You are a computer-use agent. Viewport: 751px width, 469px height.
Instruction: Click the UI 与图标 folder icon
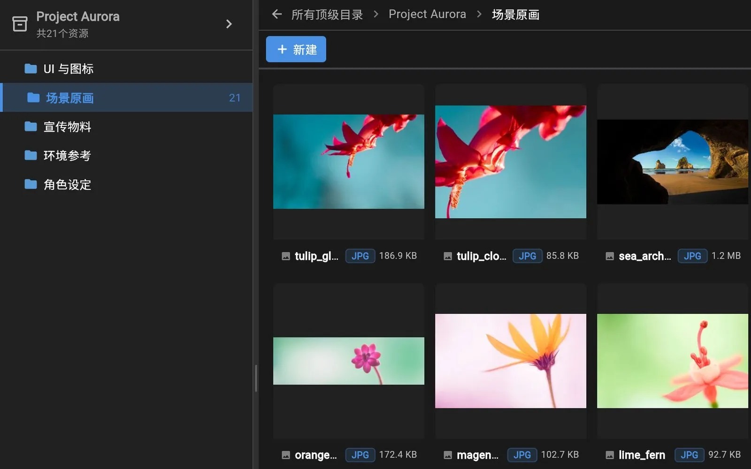(31, 69)
